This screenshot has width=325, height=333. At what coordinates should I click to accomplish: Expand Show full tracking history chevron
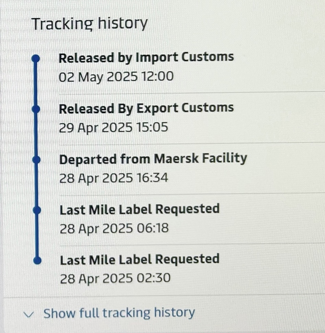click(29, 314)
